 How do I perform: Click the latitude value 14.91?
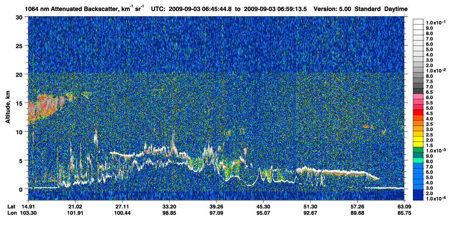[x=28, y=207]
